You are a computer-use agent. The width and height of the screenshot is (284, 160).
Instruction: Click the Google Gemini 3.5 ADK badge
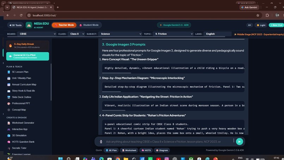click(174, 25)
